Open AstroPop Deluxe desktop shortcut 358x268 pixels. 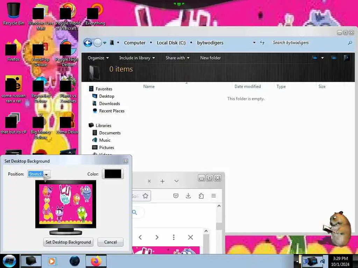[41, 53]
